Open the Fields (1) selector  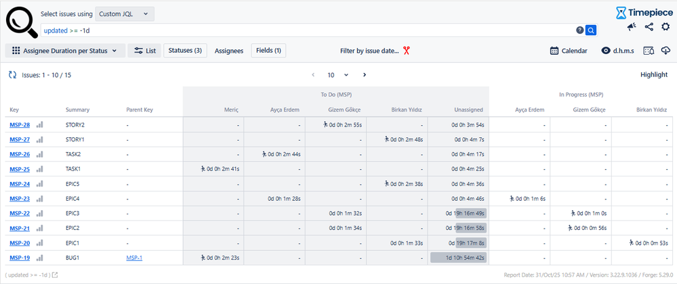coord(268,51)
